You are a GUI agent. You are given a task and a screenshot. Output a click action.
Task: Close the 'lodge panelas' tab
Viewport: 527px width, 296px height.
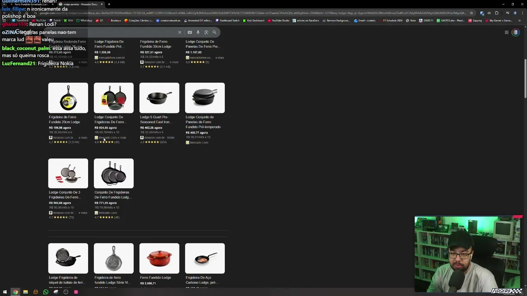click(102, 4)
